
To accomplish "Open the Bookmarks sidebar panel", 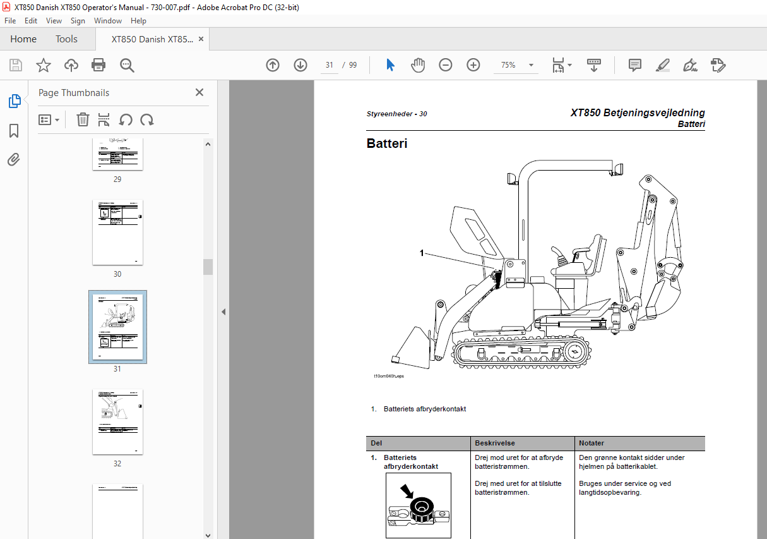I will click(14, 131).
